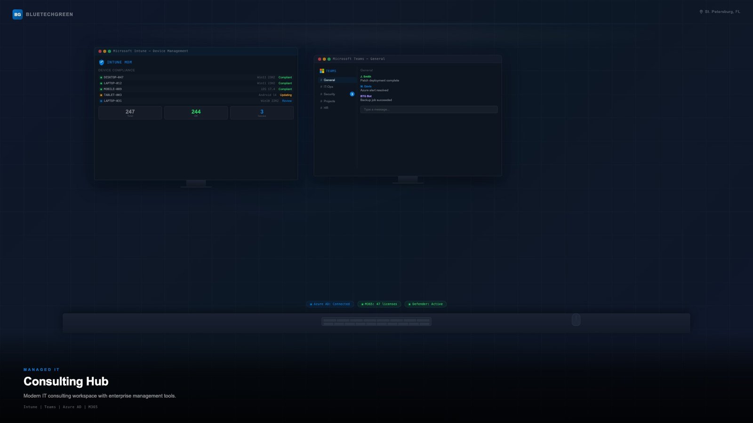
Task: Click the orange status dot beside TABLET-003
Action: [101, 95]
